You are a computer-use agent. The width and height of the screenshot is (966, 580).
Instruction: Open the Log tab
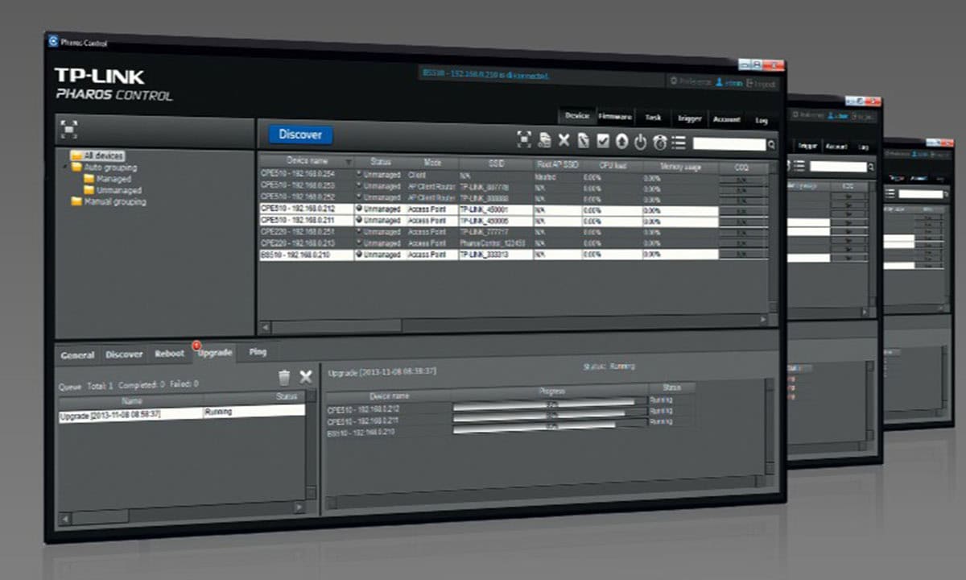[x=761, y=120]
